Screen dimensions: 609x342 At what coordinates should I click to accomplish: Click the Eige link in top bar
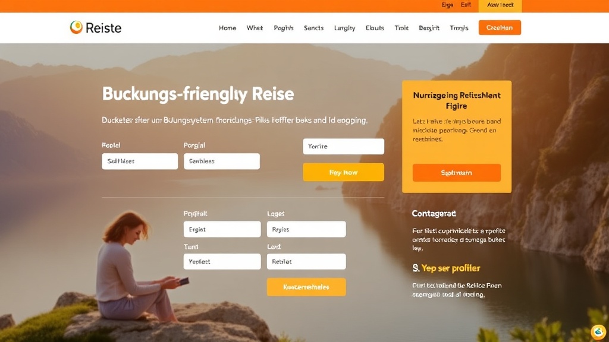[447, 5]
